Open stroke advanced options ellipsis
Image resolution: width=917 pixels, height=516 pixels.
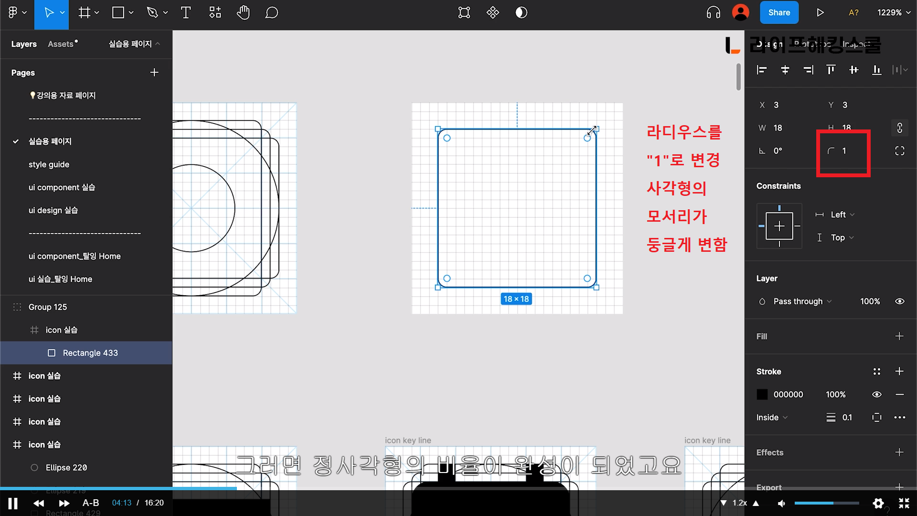coord(899,418)
